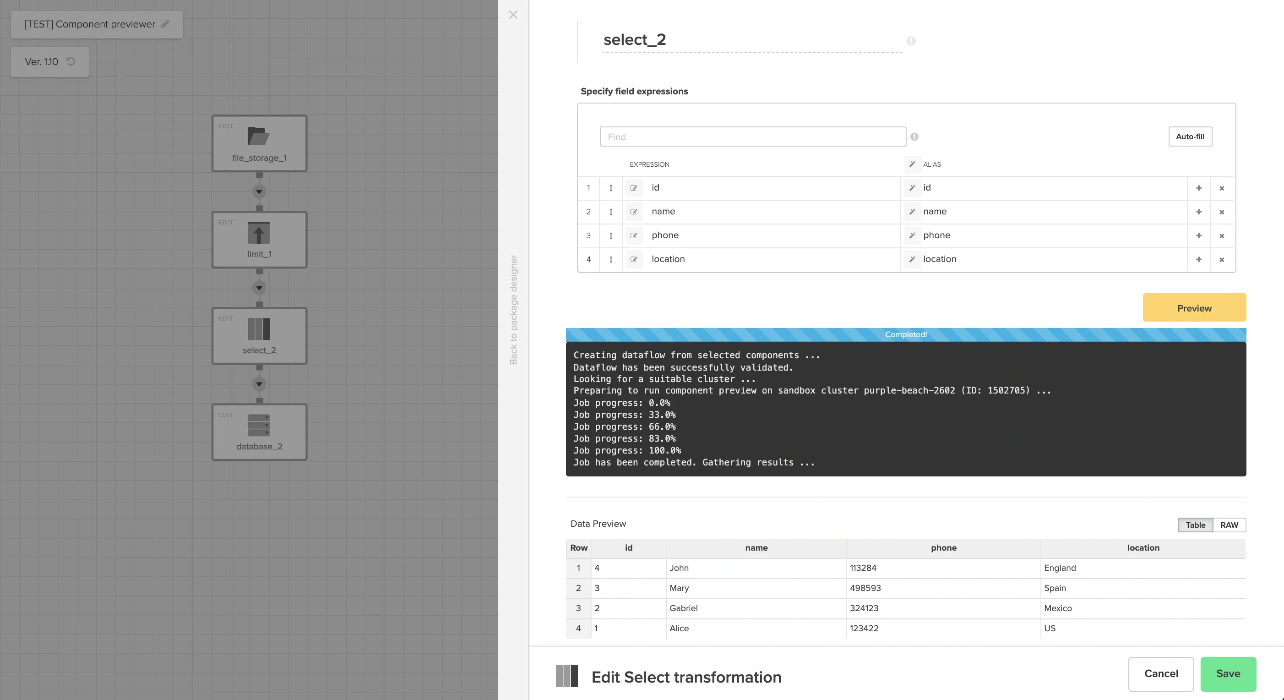Open the expression editor icon for phone

(x=634, y=236)
